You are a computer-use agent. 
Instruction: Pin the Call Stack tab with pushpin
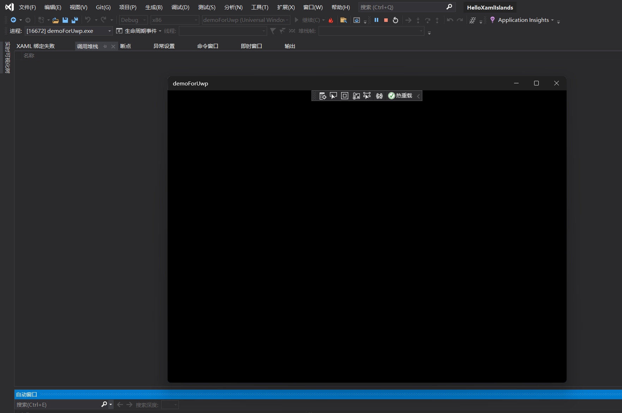(x=105, y=46)
